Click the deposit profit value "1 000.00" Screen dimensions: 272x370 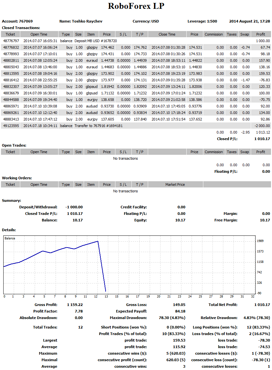point(263,41)
